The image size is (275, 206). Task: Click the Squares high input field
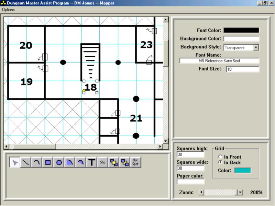coord(190,155)
